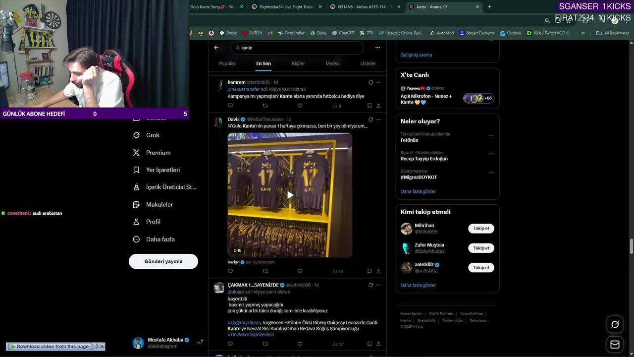Screen dimensions: 634x357
Task: Expand the Daha fazla sidebar menu
Action: (154, 239)
